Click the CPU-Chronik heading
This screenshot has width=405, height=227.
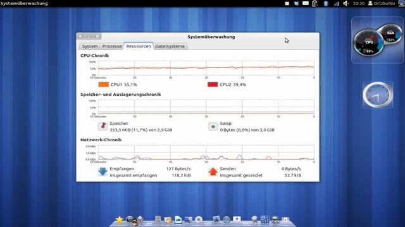click(94, 55)
